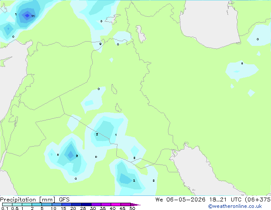Select the legend swatch between 10 and 15
271x210 pixels.
57,204
